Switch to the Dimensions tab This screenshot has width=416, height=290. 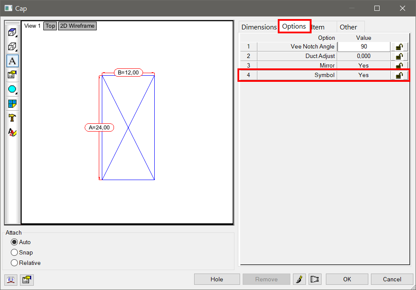click(259, 27)
